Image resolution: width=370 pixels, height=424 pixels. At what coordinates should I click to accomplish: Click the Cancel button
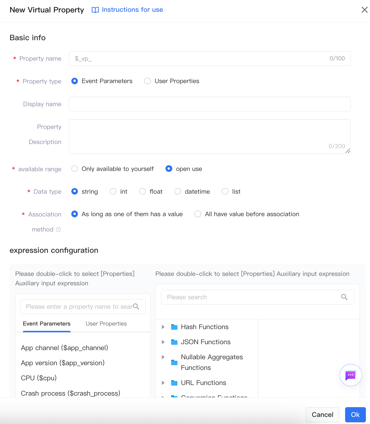(x=322, y=415)
